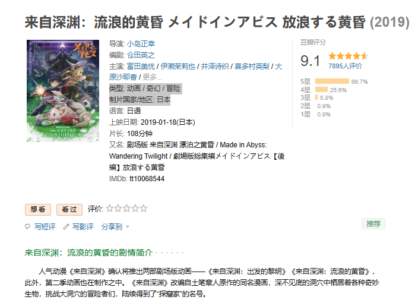Rate five stars in 评价
The height and width of the screenshot is (303, 412).
pyautogui.click(x=143, y=209)
